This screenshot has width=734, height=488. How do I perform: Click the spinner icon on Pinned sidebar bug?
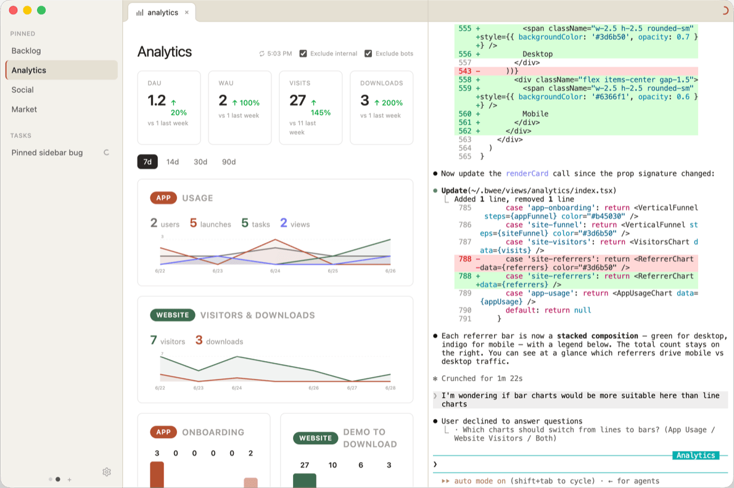coord(106,152)
